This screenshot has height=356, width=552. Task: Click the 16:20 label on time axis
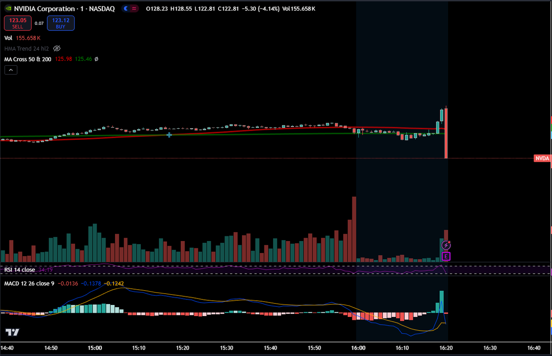446,348
